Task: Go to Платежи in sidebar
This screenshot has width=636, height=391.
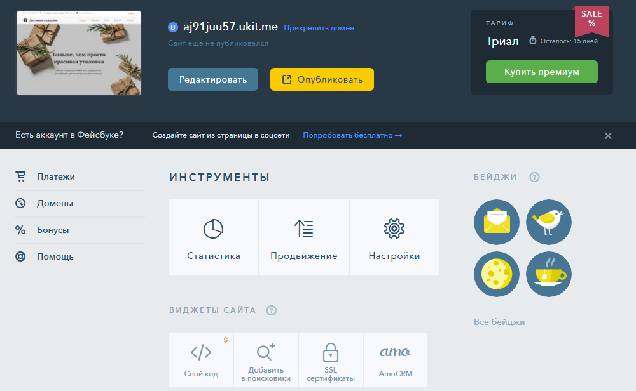Action: 55,177
